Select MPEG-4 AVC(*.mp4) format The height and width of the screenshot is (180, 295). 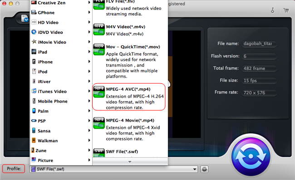(129, 97)
